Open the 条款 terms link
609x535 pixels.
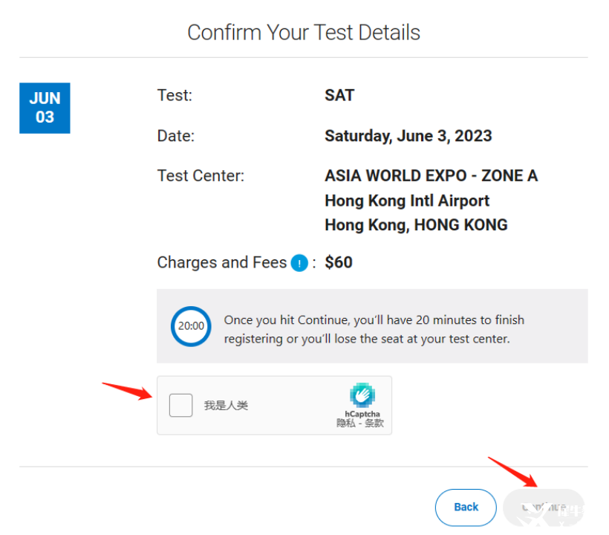(374, 423)
